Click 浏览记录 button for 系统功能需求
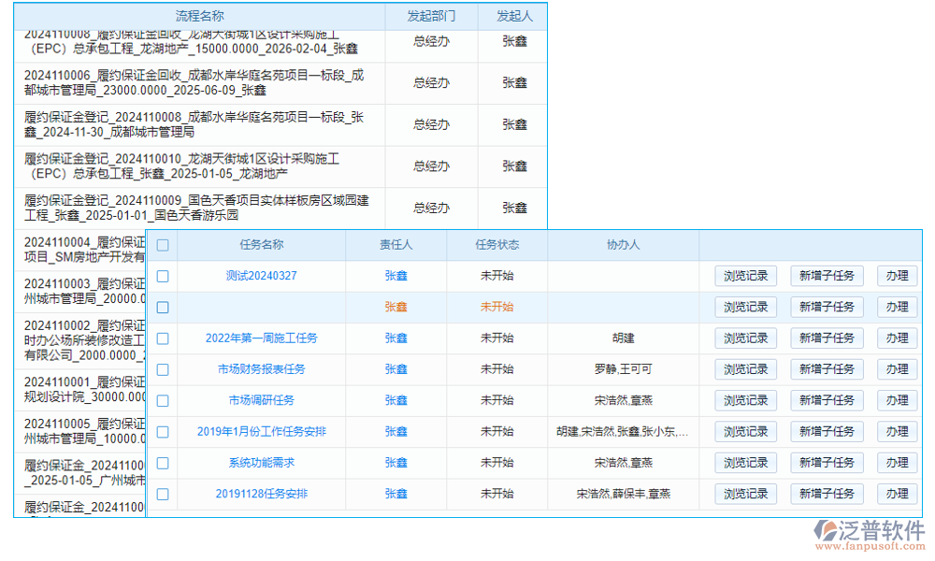This screenshot has height=561, width=935. point(745,462)
